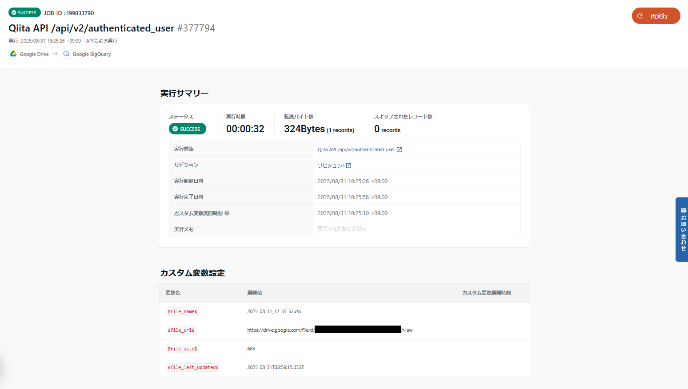Click the value 2025-08-31T08:56:15.032Z
Image resolution: width=688 pixels, height=389 pixels.
pyautogui.click(x=276, y=367)
